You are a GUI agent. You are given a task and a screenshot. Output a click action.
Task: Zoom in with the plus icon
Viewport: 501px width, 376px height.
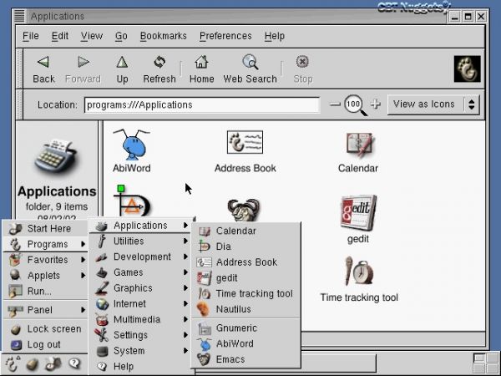(x=376, y=104)
